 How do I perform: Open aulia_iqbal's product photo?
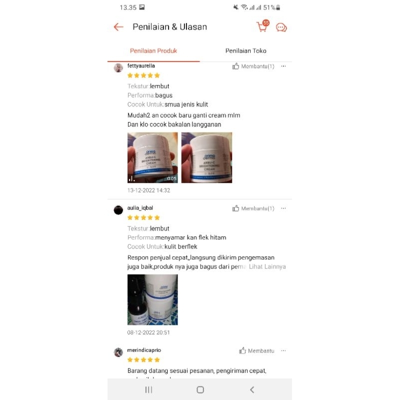tap(152, 299)
